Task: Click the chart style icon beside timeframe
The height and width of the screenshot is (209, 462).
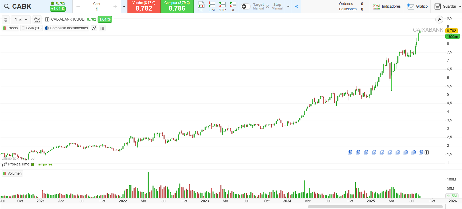Action: pos(37,20)
